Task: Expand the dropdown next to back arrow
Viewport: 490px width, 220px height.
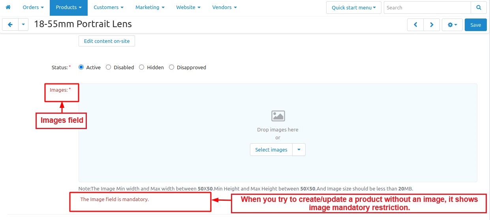Action: [23, 25]
